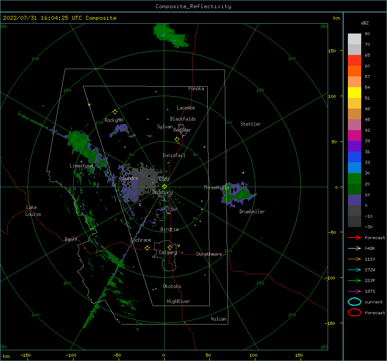
Task: Click the cyan 27ZW arrow legend icon
Action: (354, 270)
